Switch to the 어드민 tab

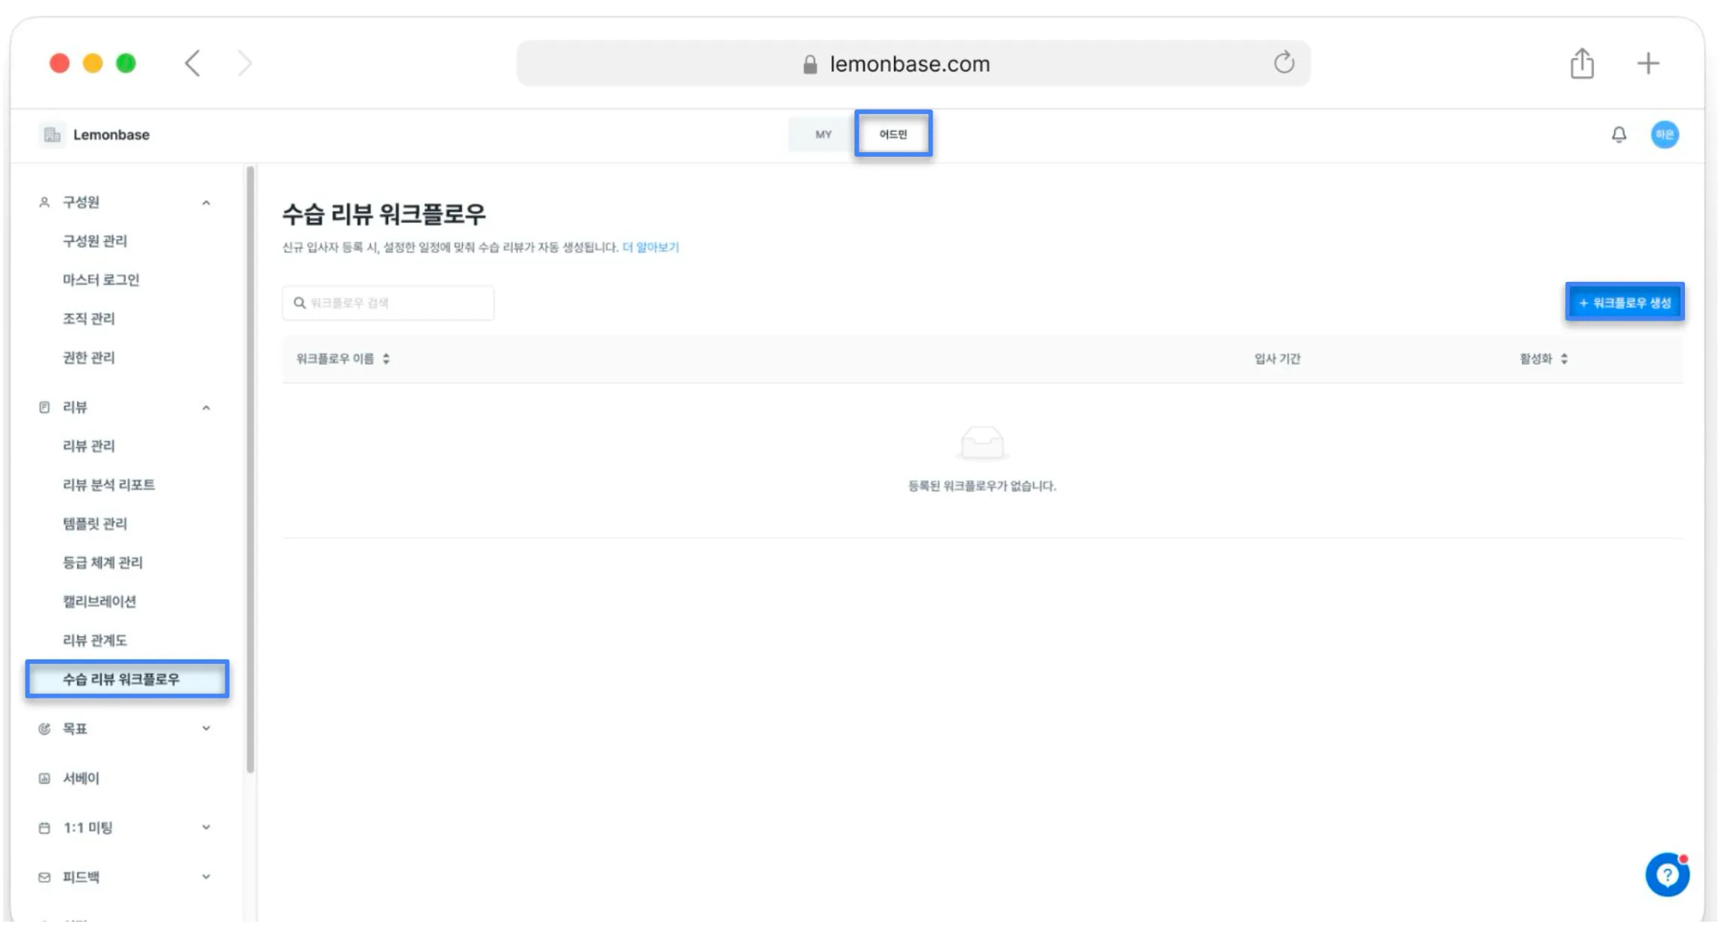(x=893, y=134)
